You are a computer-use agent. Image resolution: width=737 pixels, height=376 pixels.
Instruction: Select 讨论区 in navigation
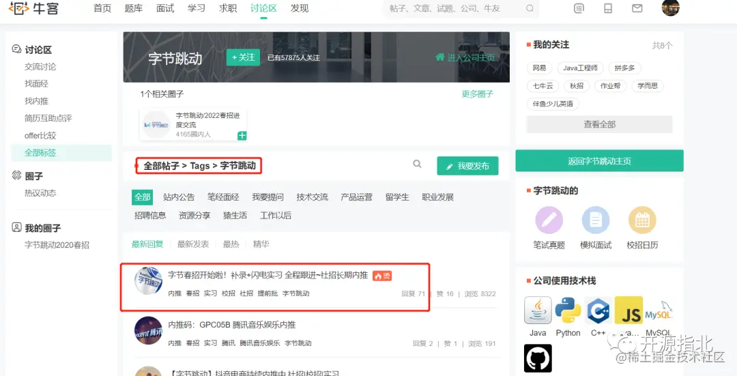tap(263, 8)
